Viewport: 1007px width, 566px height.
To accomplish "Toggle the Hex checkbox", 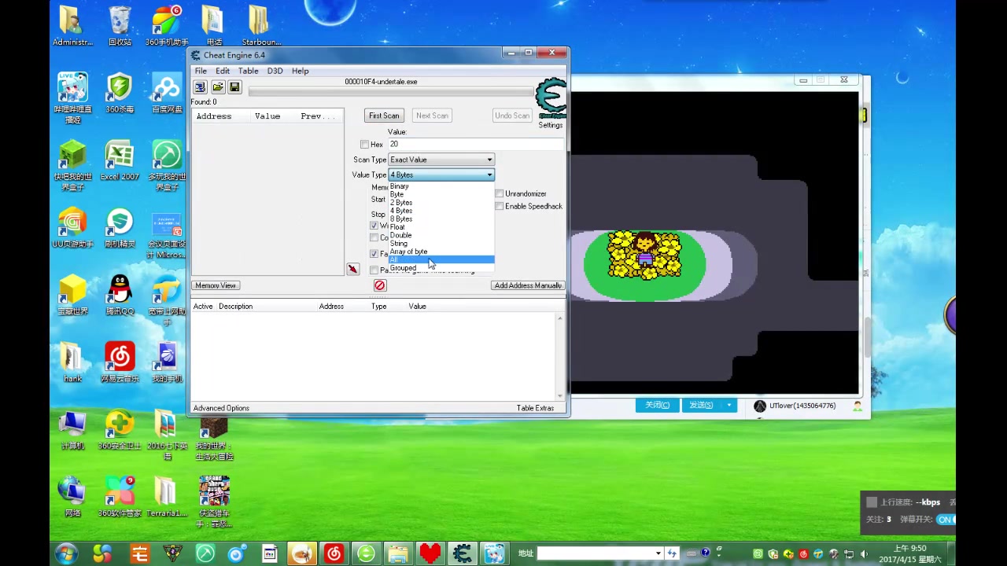I will tap(364, 145).
